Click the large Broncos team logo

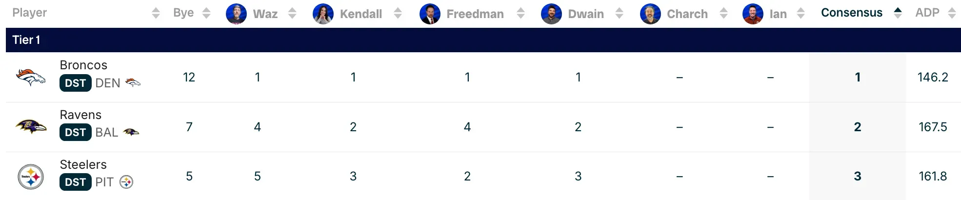[x=31, y=77]
